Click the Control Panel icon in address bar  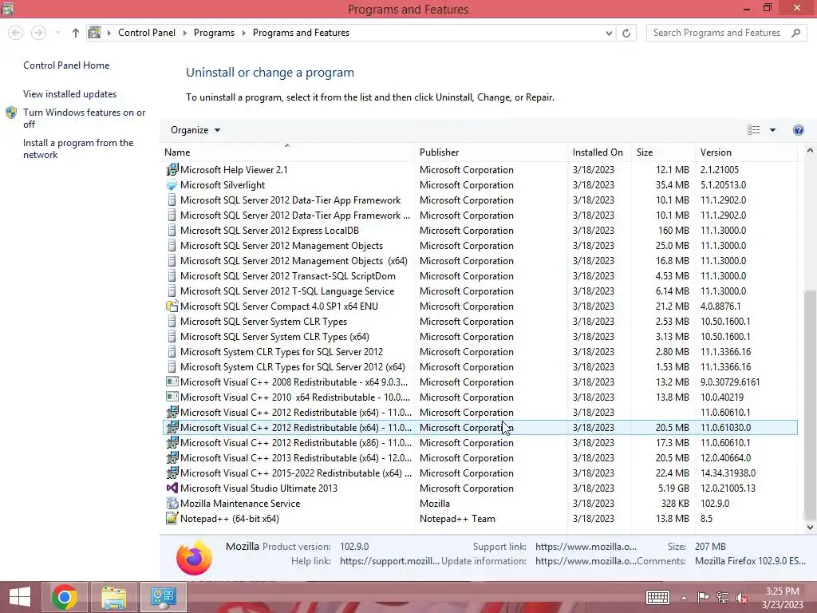point(94,32)
